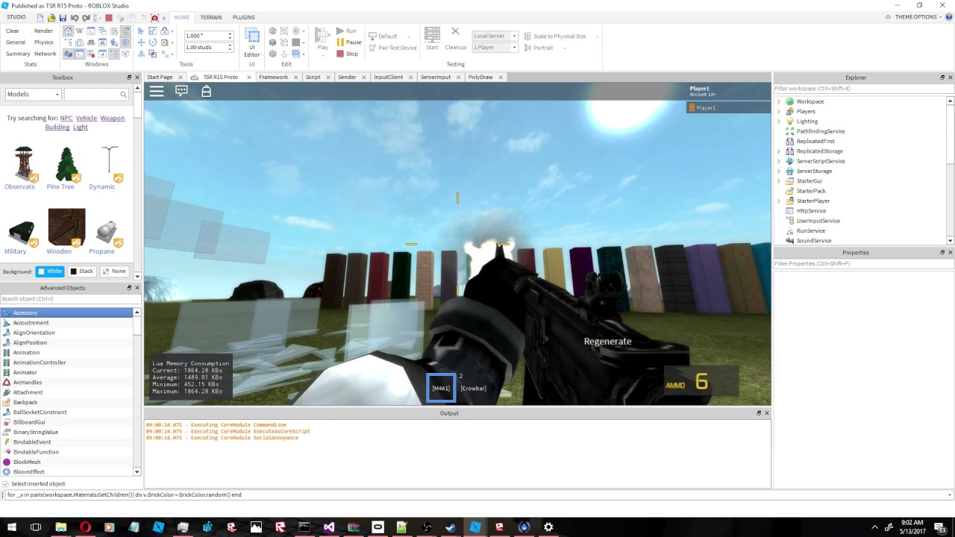
Task: Open the STUDIO menu
Action: [x=16, y=17]
